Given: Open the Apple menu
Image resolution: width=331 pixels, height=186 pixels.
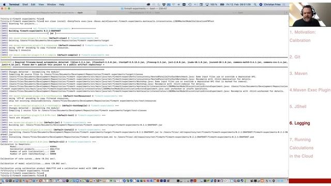Looking at the screenshot, I should tap(4, 5).
